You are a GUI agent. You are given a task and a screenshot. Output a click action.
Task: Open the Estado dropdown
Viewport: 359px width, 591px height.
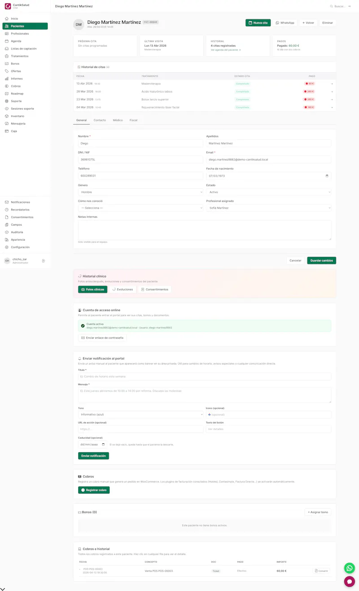tap(269, 192)
